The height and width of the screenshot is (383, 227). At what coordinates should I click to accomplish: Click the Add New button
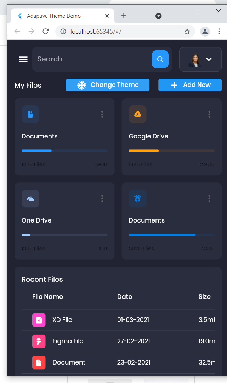[x=190, y=85]
